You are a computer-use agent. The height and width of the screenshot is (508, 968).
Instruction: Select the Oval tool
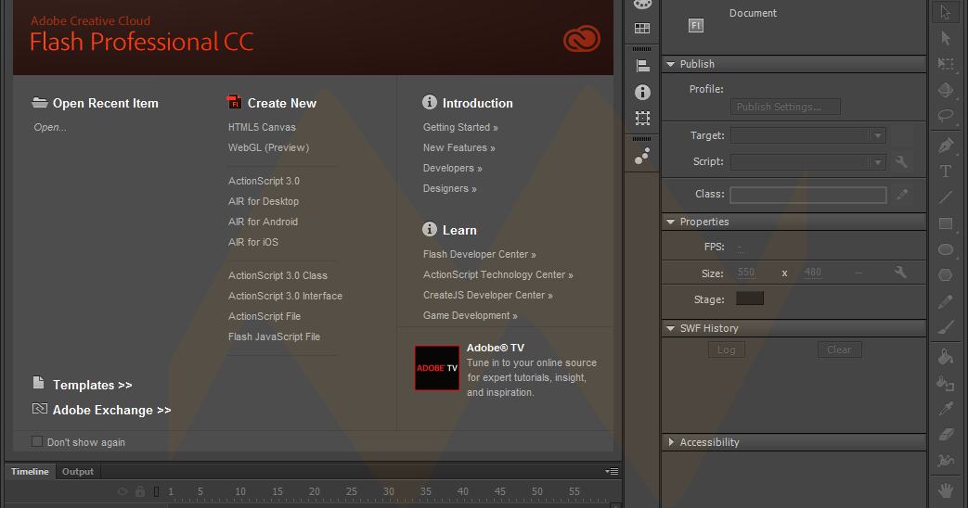[945, 249]
